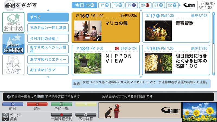Page up the program grid arrow
Screen dimensions: 217x122
(141, 10)
